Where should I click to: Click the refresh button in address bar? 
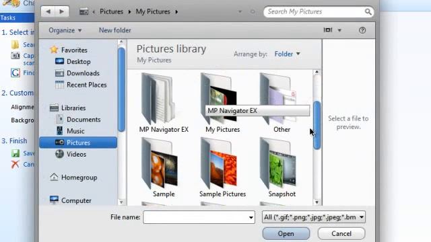[x=253, y=12]
